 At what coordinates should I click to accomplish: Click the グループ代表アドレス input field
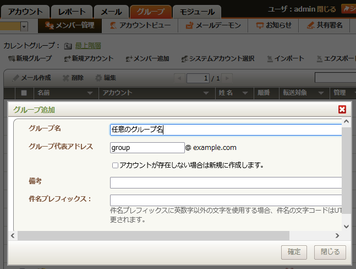pos(147,148)
